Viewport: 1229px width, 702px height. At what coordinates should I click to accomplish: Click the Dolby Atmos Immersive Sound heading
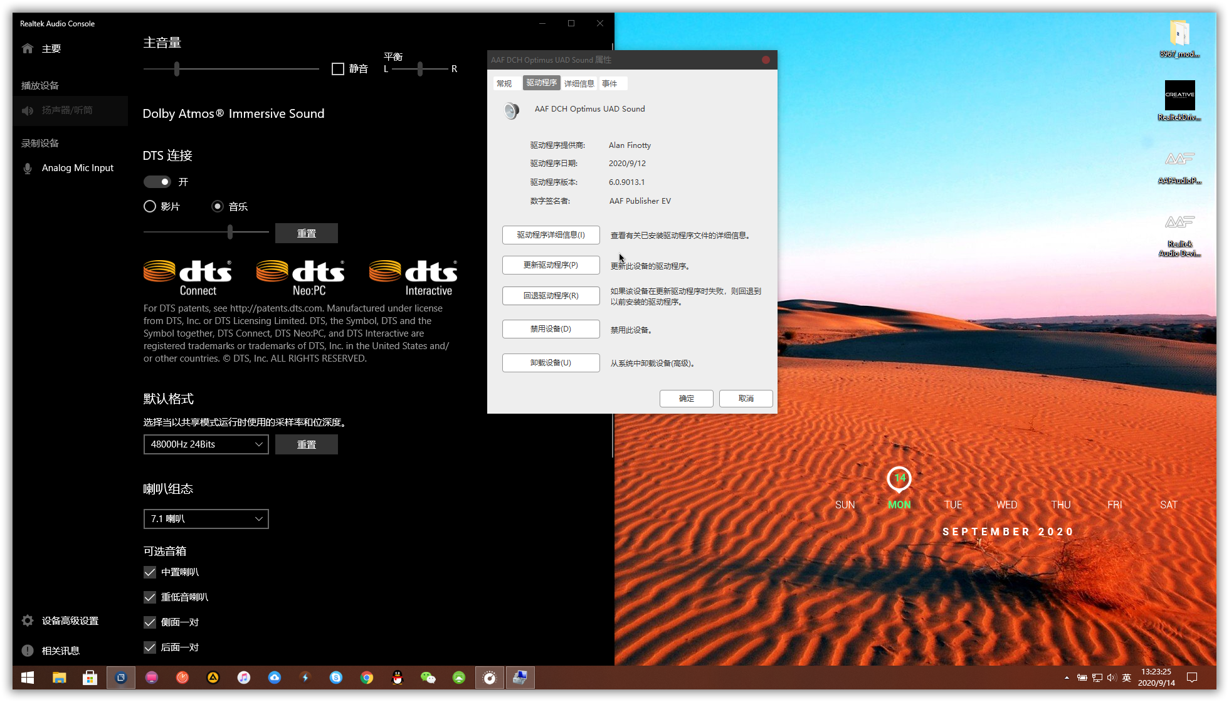(233, 113)
